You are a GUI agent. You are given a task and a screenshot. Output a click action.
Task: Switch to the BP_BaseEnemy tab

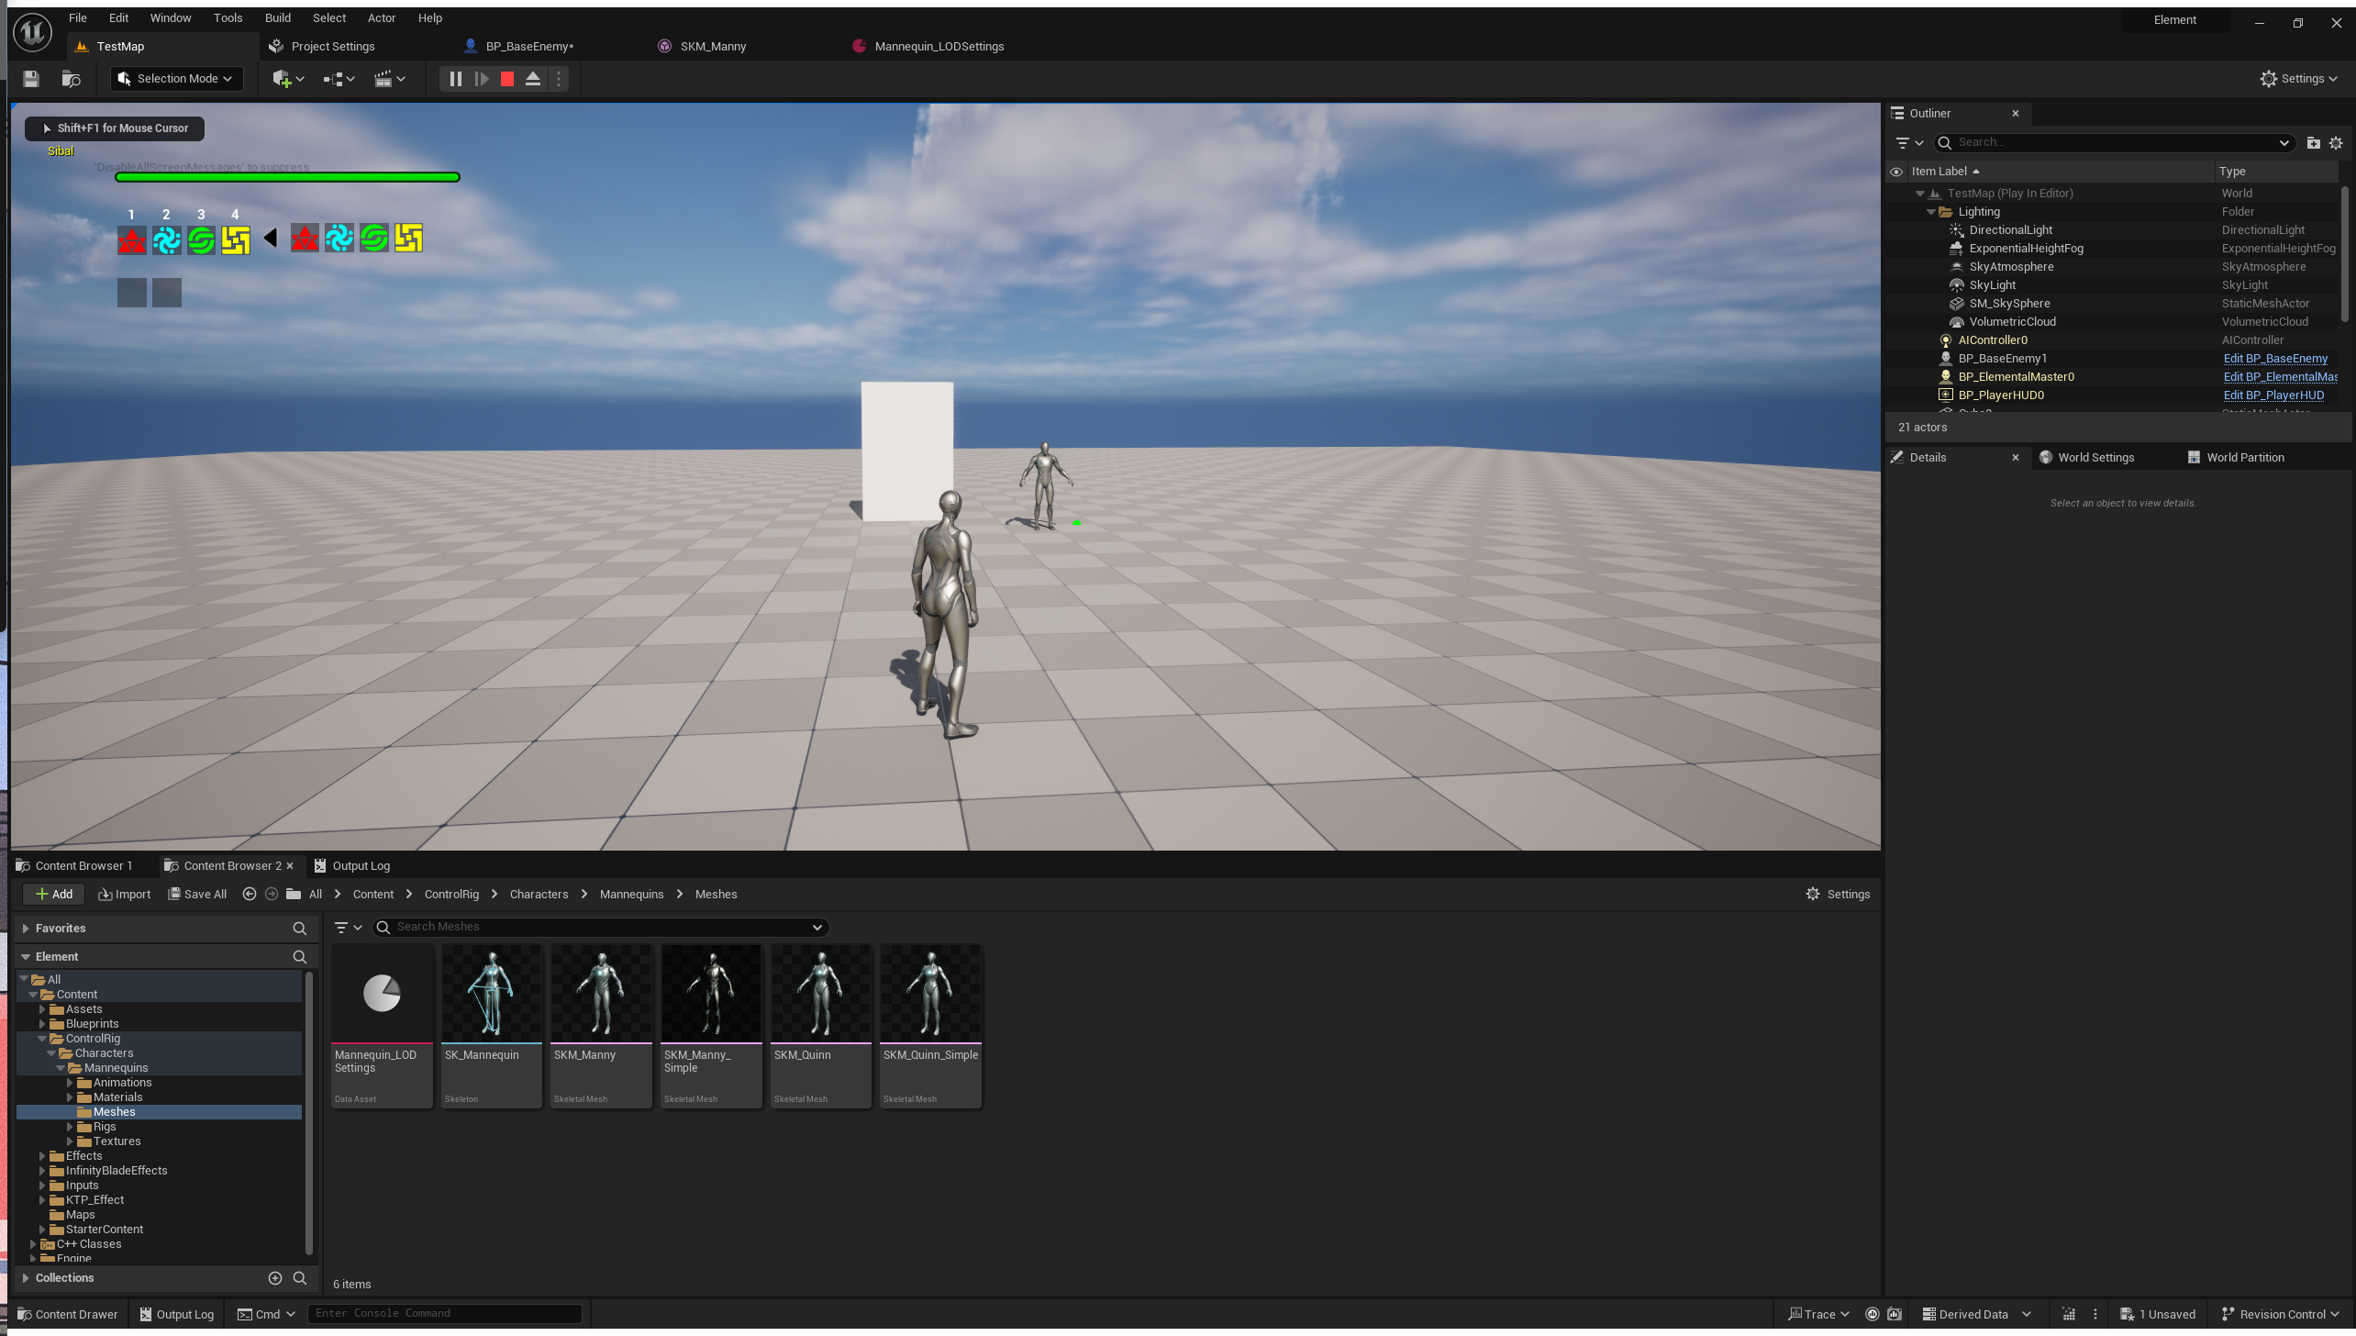pos(528,46)
